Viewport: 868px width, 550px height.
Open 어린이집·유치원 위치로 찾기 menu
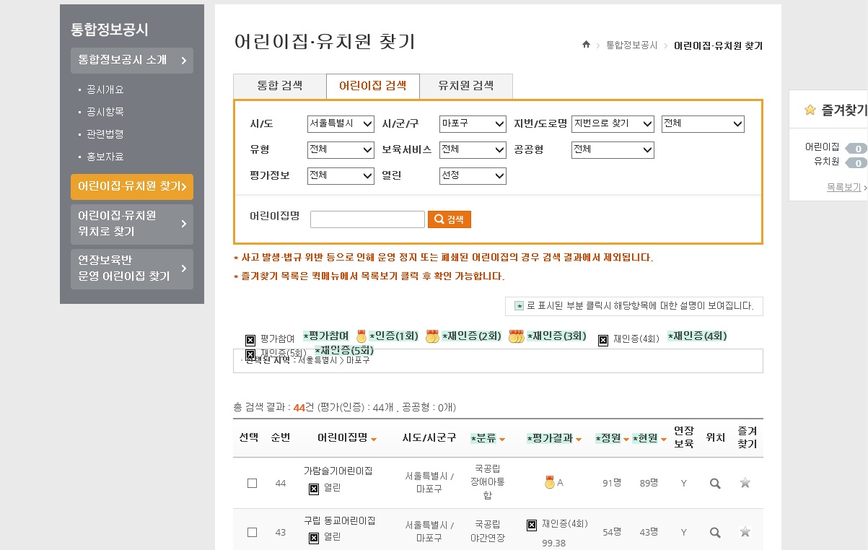pos(132,224)
